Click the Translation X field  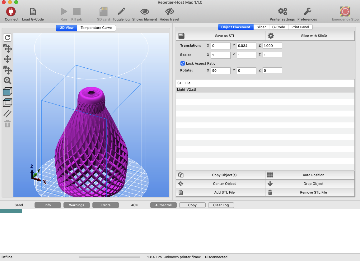point(221,46)
